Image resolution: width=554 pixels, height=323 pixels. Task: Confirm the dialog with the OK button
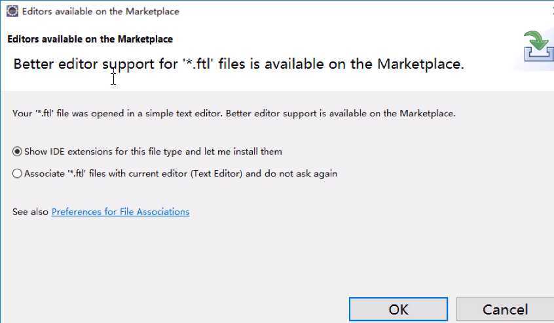pyautogui.click(x=398, y=309)
